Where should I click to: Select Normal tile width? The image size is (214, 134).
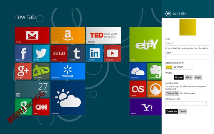(179, 77)
